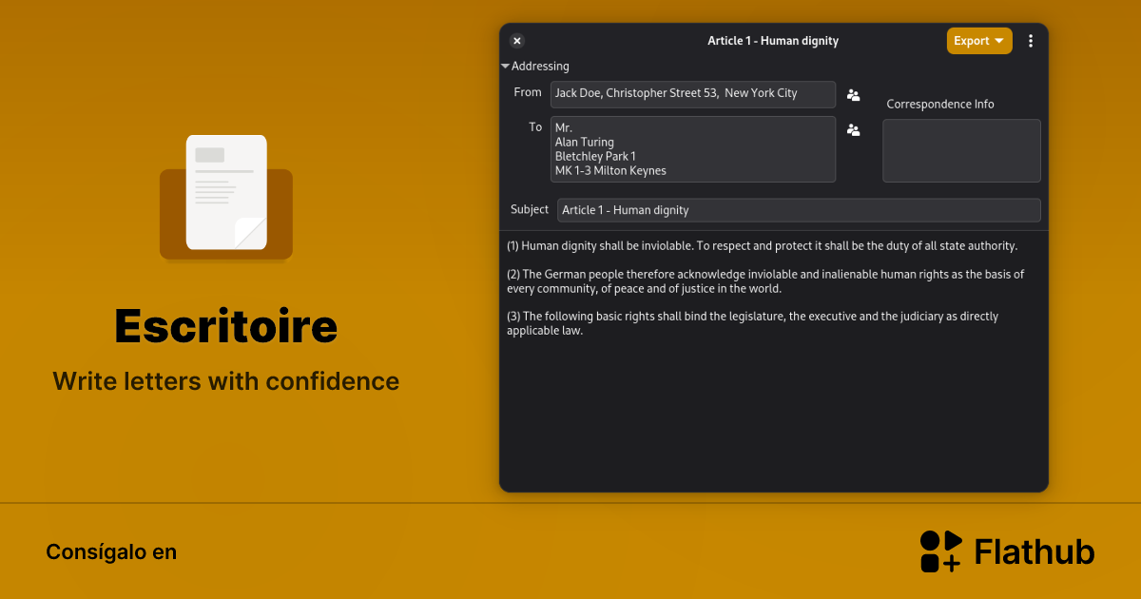Click the Export button
1141x599 pixels.
tap(976, 40)
